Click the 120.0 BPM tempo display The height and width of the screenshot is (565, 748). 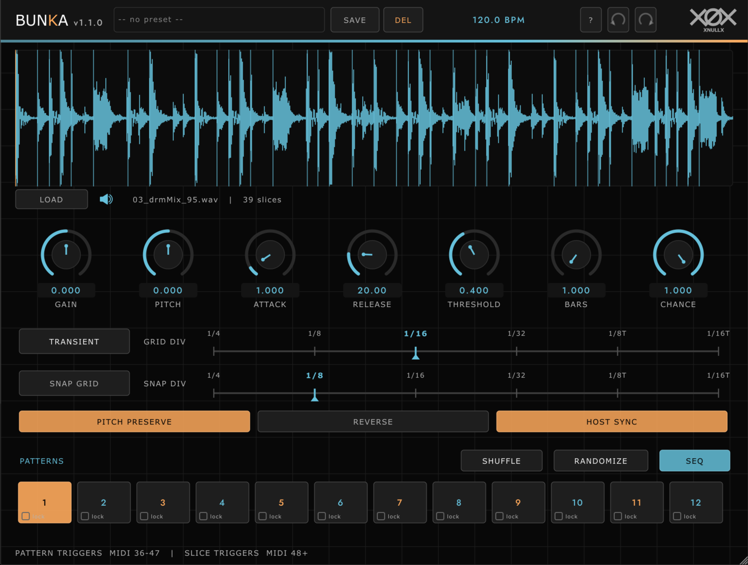(498, 20)
